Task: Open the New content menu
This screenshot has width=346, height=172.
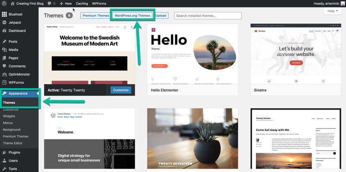Action: tap(66, 3)
